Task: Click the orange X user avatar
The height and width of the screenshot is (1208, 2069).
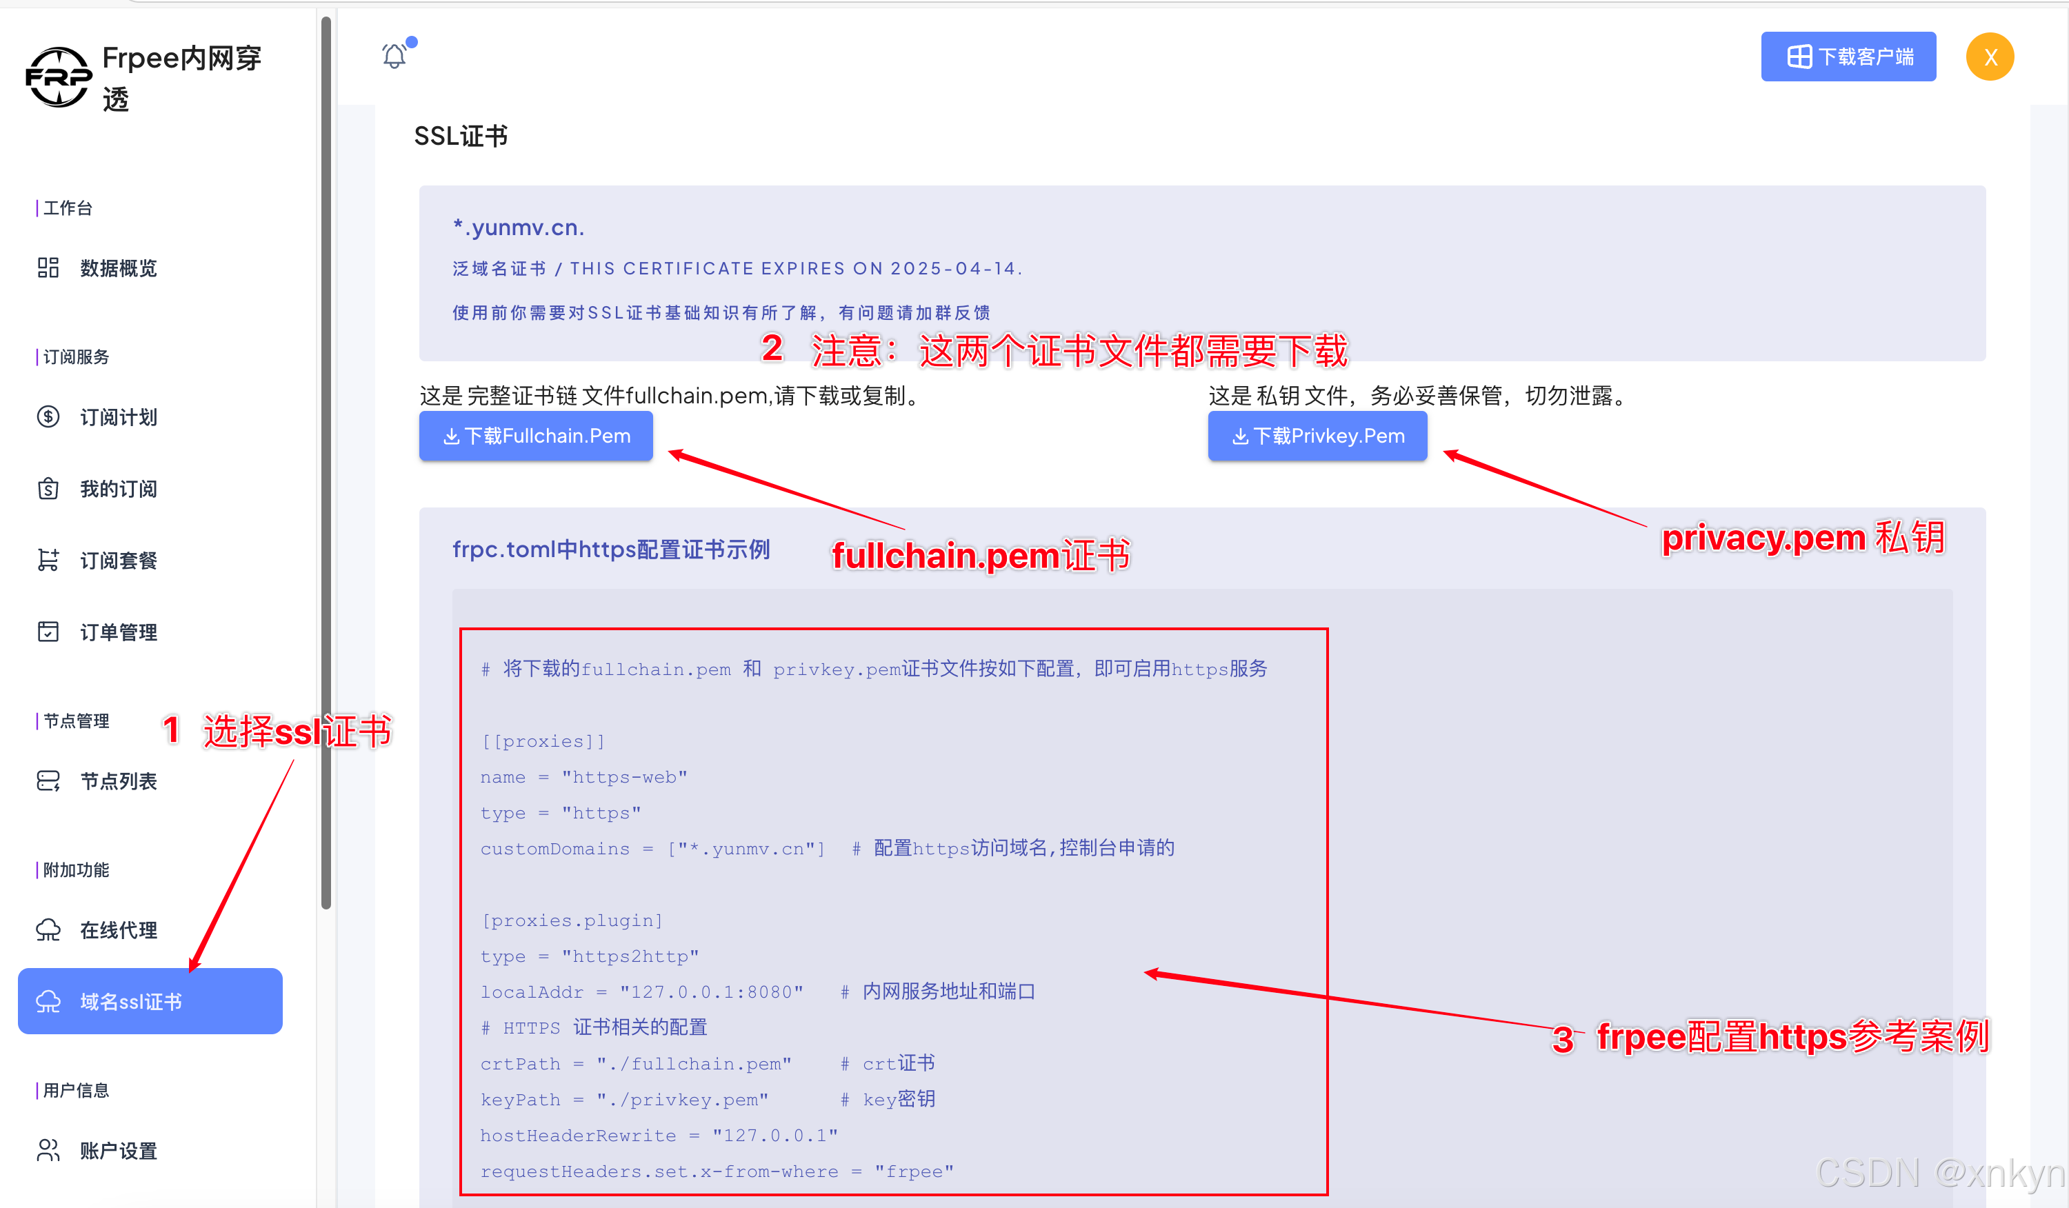Action: [1990, 57]
